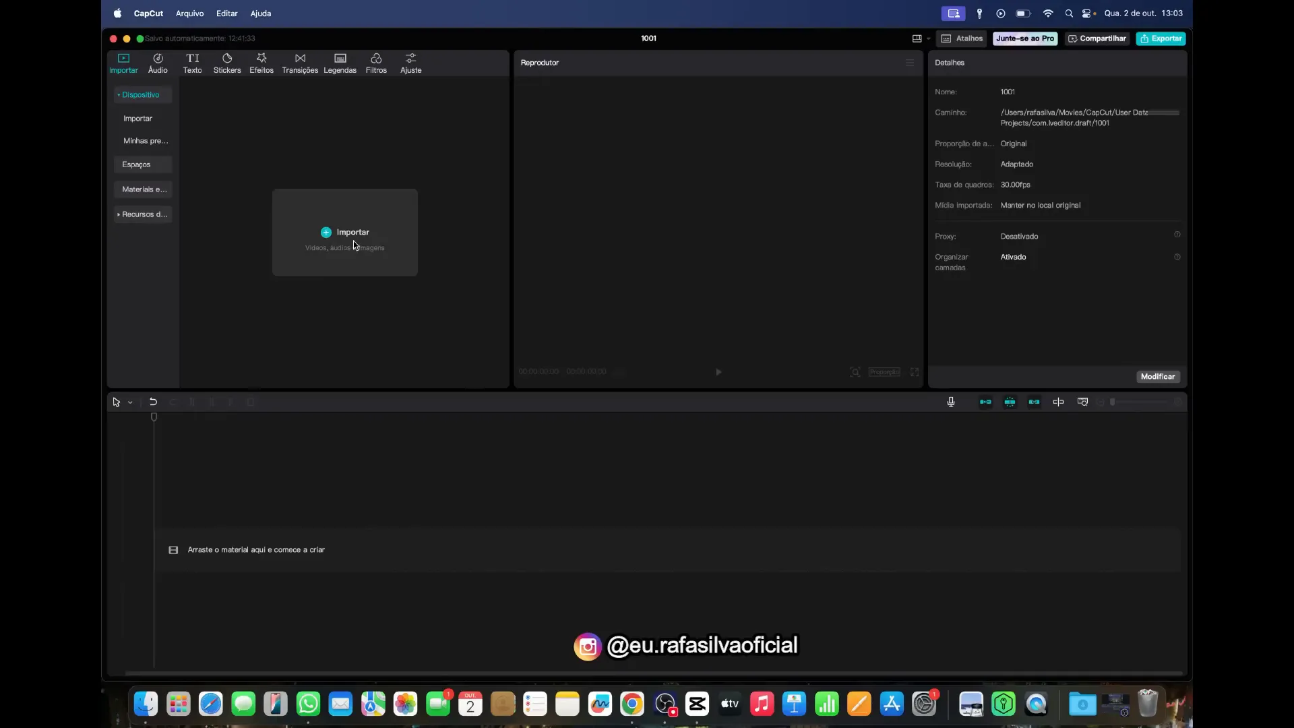Open the Editar menu
Viewport: 1294px width, 728px height.
pos(226,13)
